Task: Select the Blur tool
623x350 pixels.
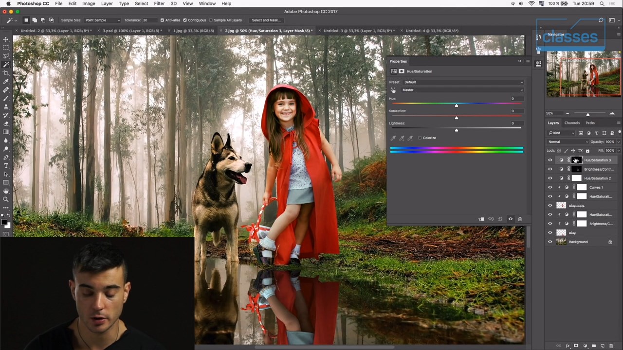Action: (6, 140)
